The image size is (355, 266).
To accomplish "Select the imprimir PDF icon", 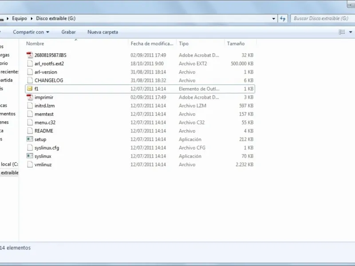I will (x=30, y=97).
